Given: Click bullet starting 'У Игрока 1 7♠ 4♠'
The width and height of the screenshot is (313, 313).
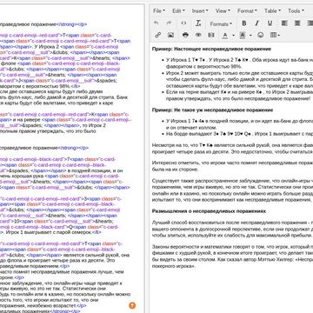Looking at the screenshot, I should click(239, 123).
